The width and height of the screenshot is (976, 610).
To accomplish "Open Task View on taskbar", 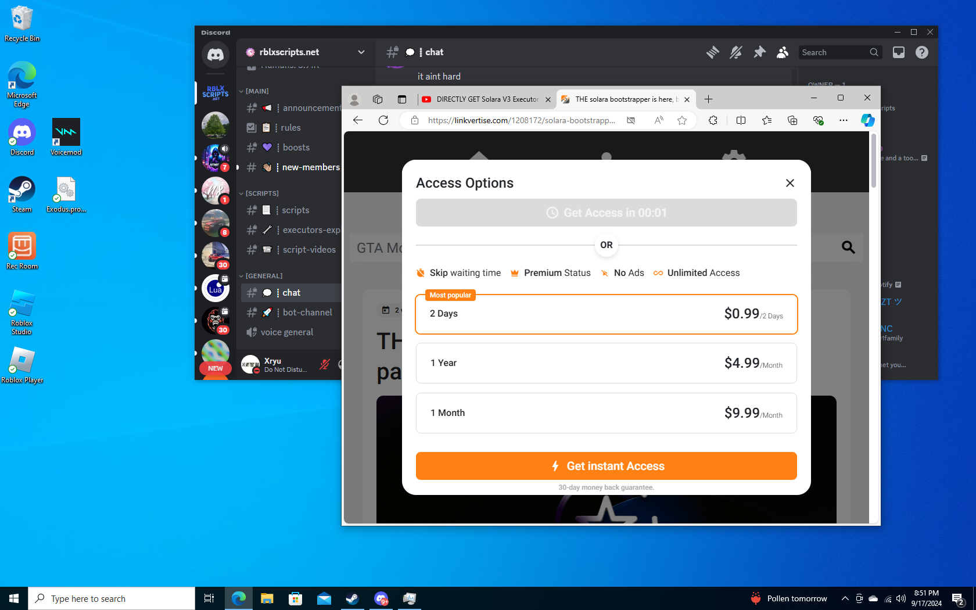I will click(209, 598).
